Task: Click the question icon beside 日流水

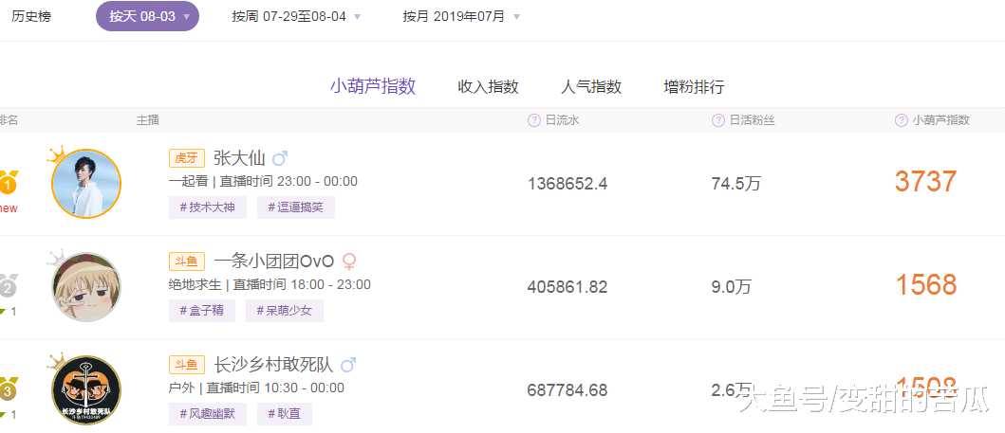Action: (534, 120)
